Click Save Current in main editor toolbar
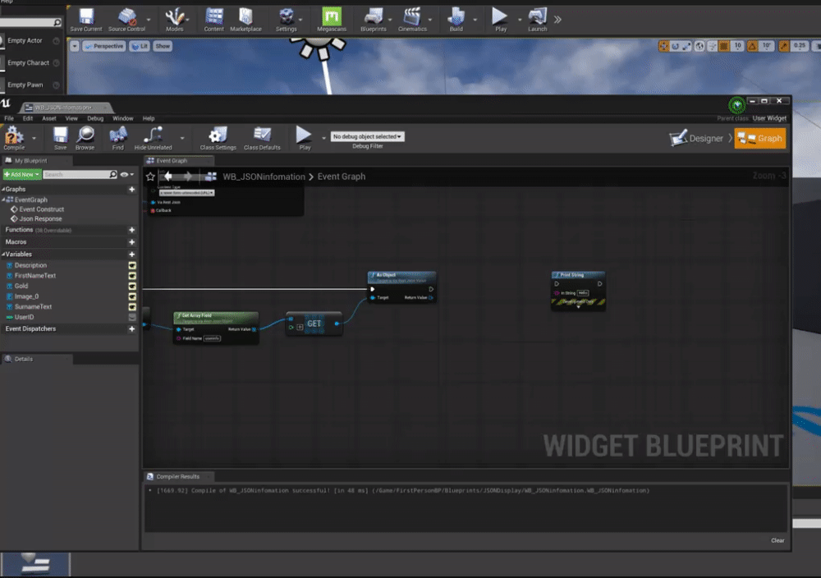Screen dimensions: 821x578 pyautogui.click(x=86, y=20)
